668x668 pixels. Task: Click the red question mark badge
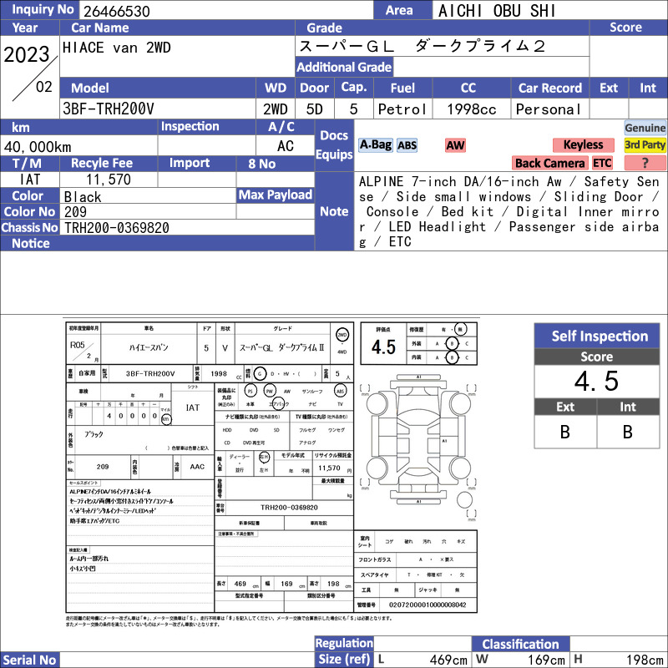[645, 163]
